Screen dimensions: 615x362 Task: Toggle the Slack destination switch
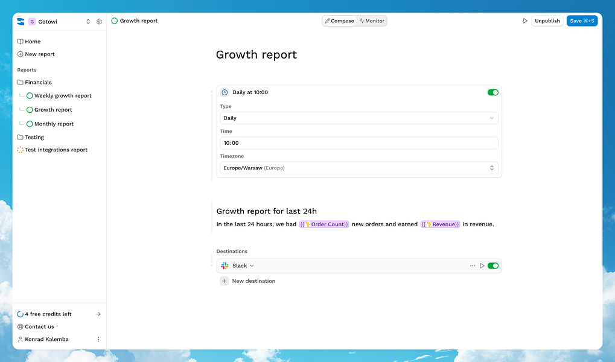coord(493,266)
